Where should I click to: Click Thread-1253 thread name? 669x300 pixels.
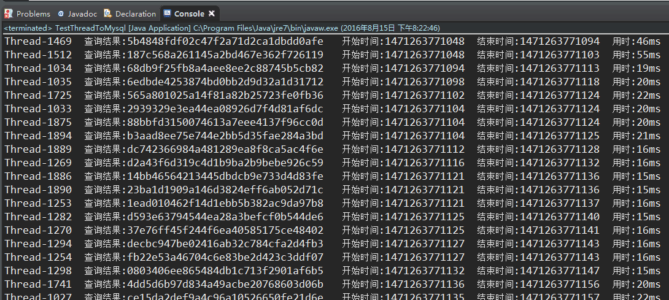pyautogui.click(x=38, y=203)
